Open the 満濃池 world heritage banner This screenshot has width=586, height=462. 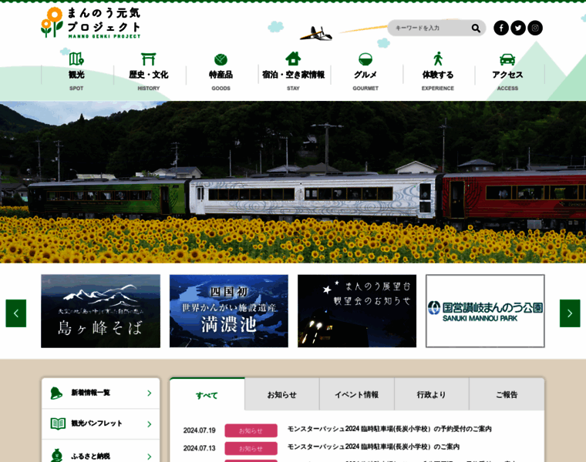click(x=229, y=311)
